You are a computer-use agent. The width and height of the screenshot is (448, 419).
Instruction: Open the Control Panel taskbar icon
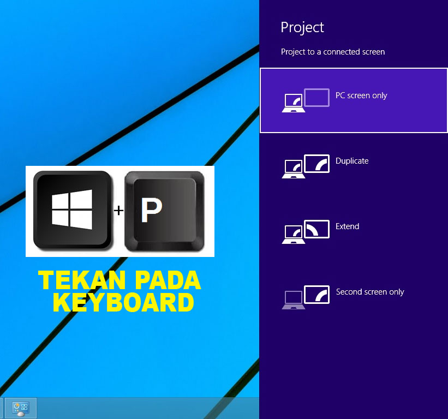(x=21, y=409)
